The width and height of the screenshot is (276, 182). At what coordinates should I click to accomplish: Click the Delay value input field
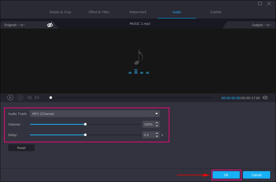[x=148, y=135]
